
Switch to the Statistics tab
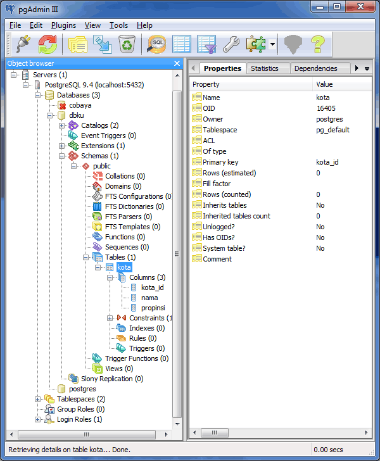tap(264, 68)
